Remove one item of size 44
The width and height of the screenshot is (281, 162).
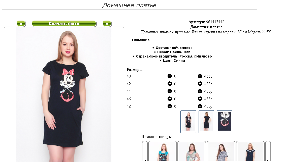coord(170,91)
